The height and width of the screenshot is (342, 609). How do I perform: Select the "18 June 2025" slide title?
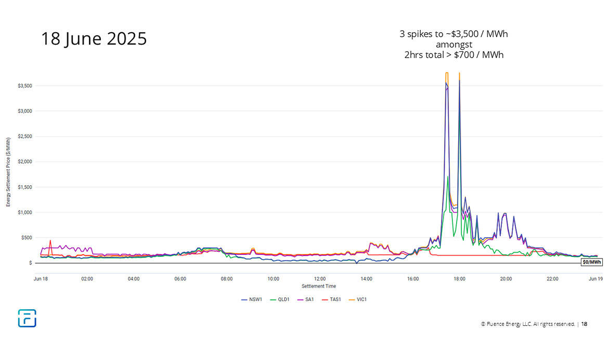pyautogui.click(x=94, y=39)
